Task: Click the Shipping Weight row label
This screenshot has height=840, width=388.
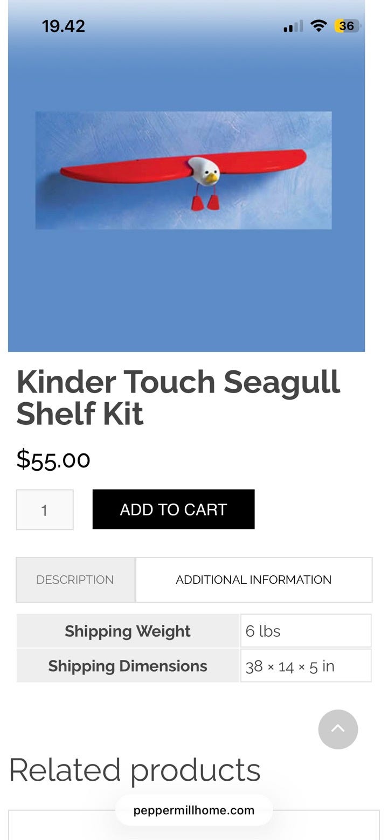Action: point(128,631)
